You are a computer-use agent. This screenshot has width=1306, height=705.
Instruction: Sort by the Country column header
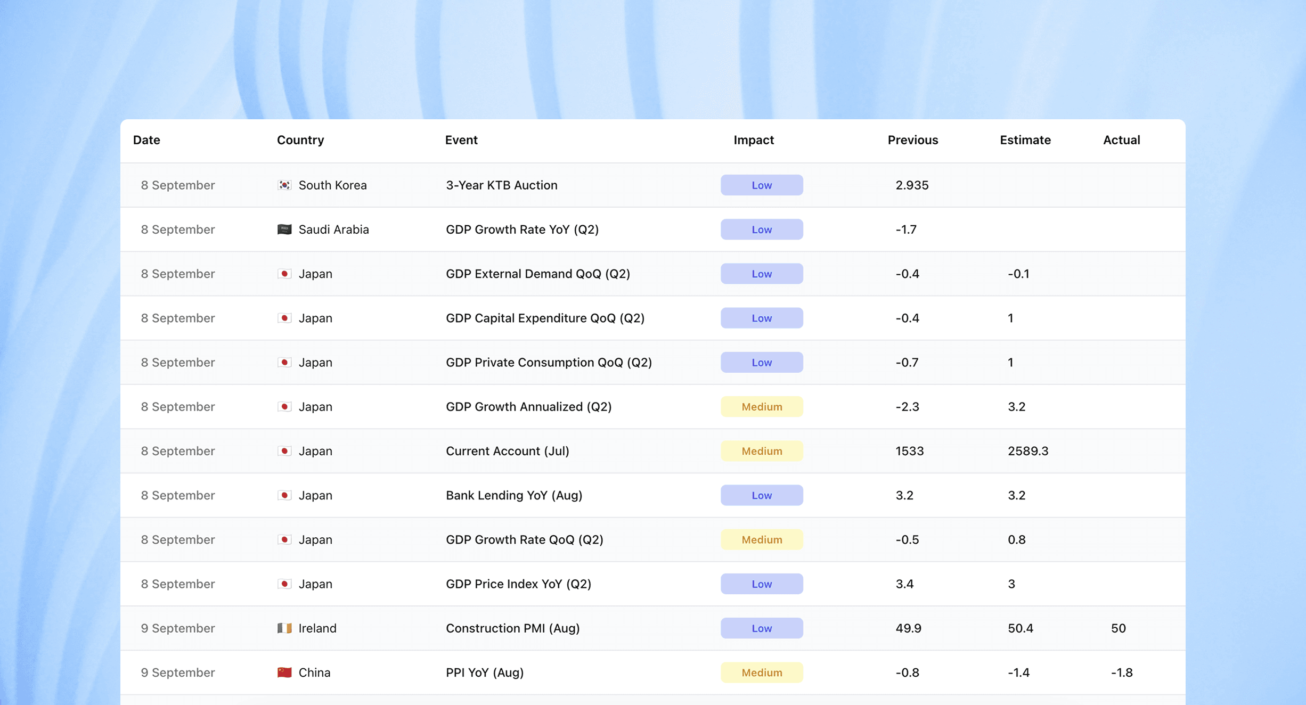click(x=300, y=140)
